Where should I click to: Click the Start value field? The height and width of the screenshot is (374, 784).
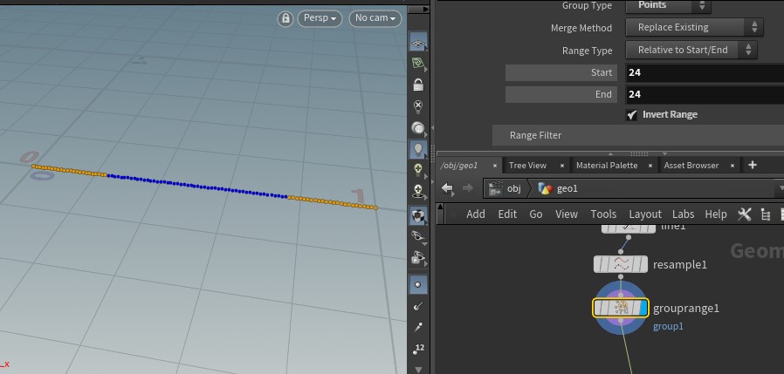coord(705,73)
